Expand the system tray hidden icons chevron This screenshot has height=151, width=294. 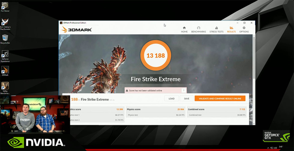[x=269, y=148]
